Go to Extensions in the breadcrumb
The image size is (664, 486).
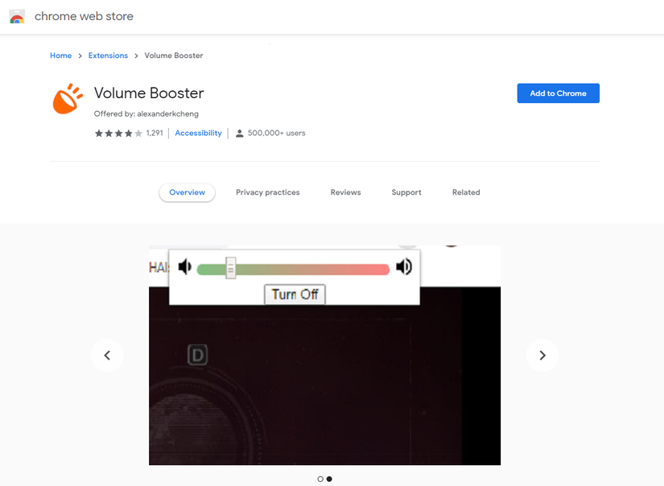pyautogui.click(x=108, y=56)
